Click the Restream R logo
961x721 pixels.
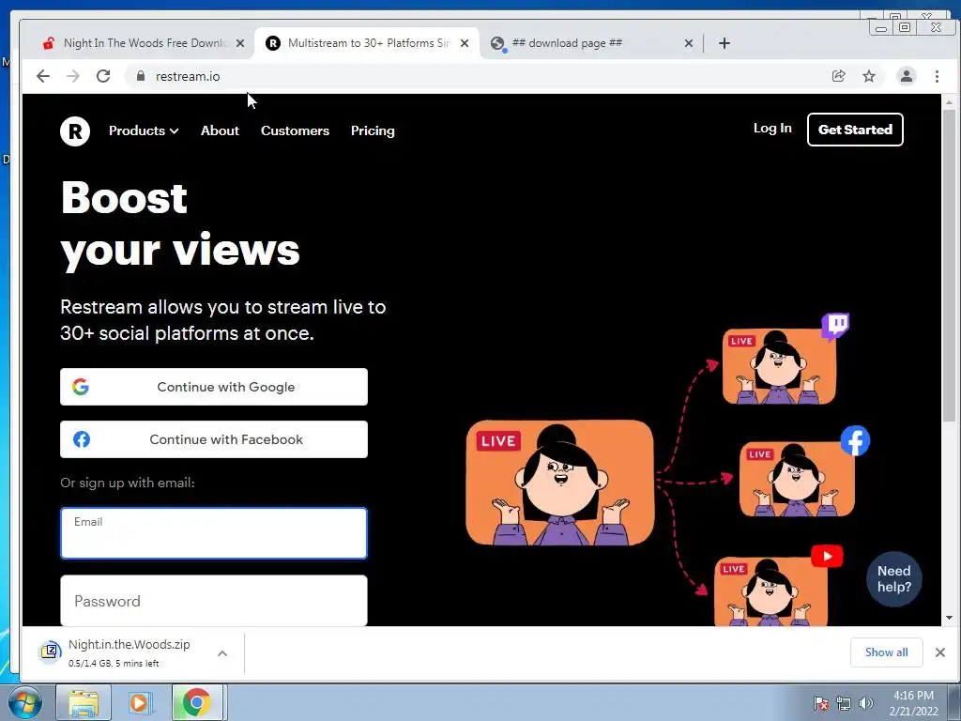[75, 131]
